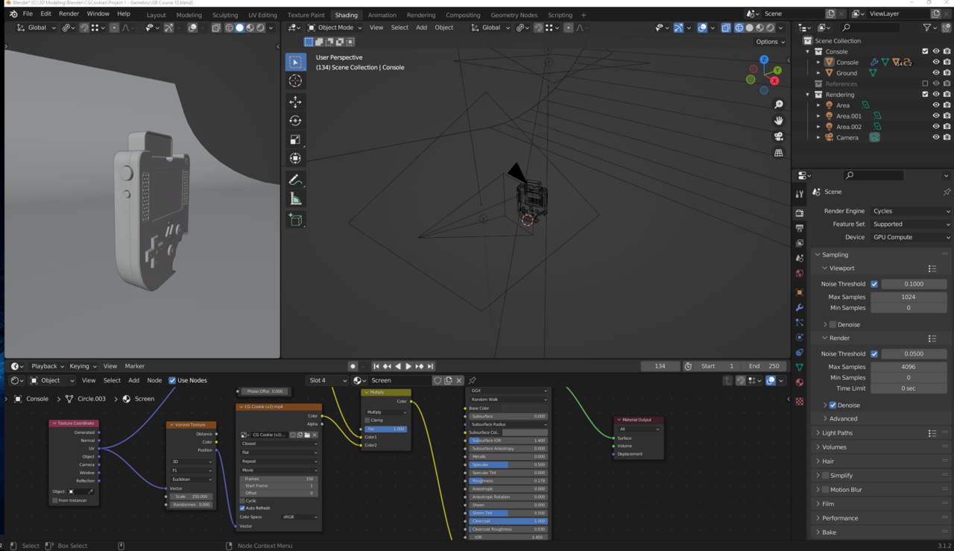Toggle the camera view icon
This screenshot has height=551, width=954.
coord(779,137)
